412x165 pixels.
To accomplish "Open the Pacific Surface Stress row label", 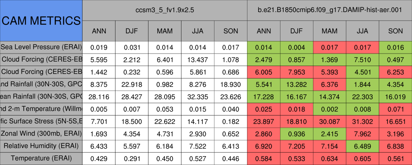I will [x=41, y=121].
